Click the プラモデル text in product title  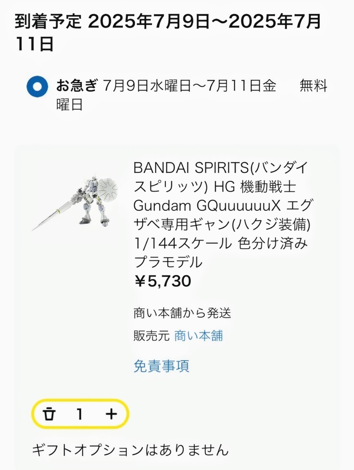click(x=168, y=262)
